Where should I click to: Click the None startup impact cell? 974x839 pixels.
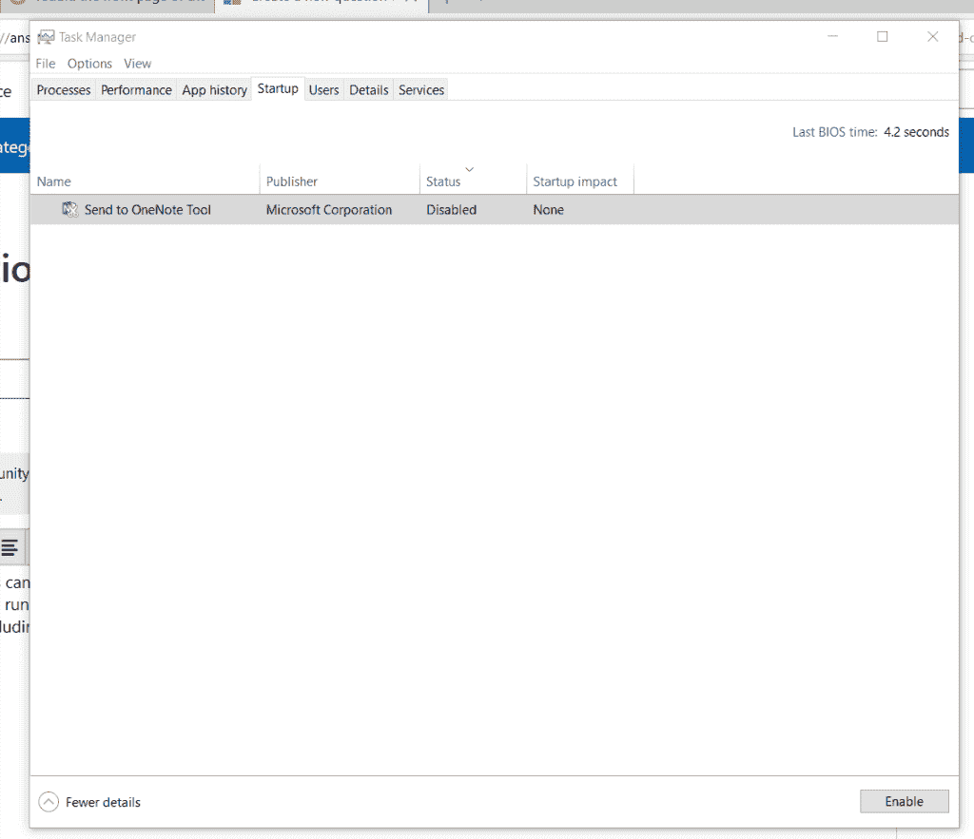point(548,210)
